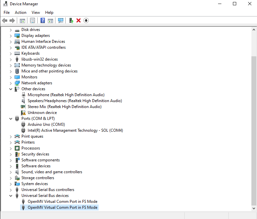Open the Action menu
Screen dimensions: 257x219
(x=20, y=13)
